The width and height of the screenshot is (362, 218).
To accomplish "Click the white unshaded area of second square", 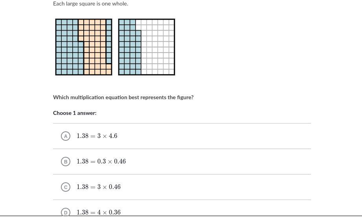I will [x=158, y=47].
